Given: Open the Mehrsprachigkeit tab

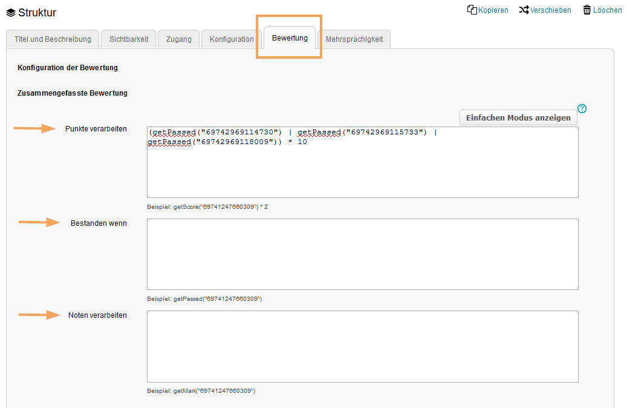Looking at the screenshot, I should coord(354,39).
